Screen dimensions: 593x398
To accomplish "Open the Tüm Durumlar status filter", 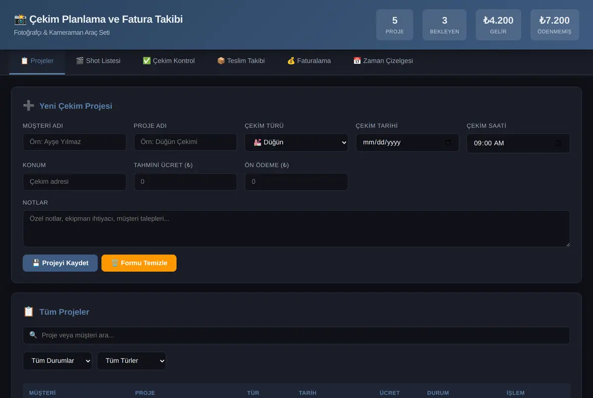I will pos(57,360).
